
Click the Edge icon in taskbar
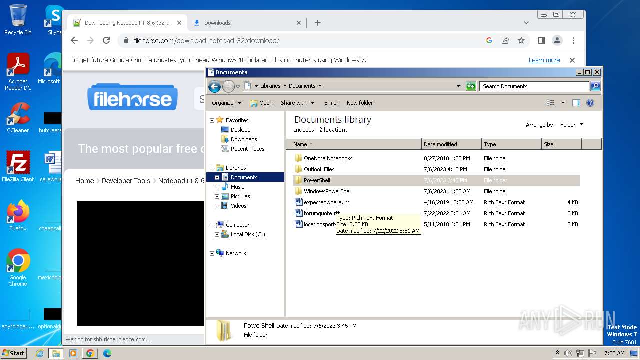tap(107, 353)
